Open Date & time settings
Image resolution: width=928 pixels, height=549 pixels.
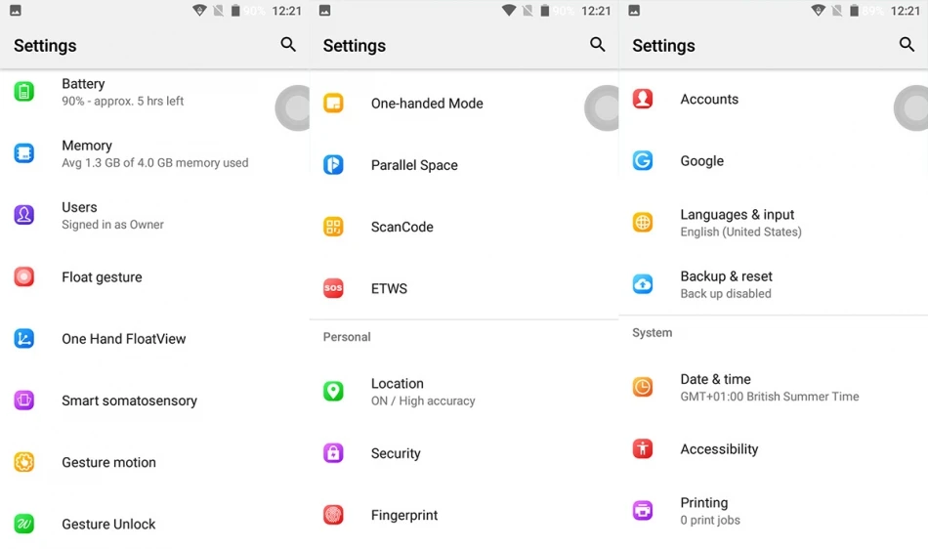(774, 387)
